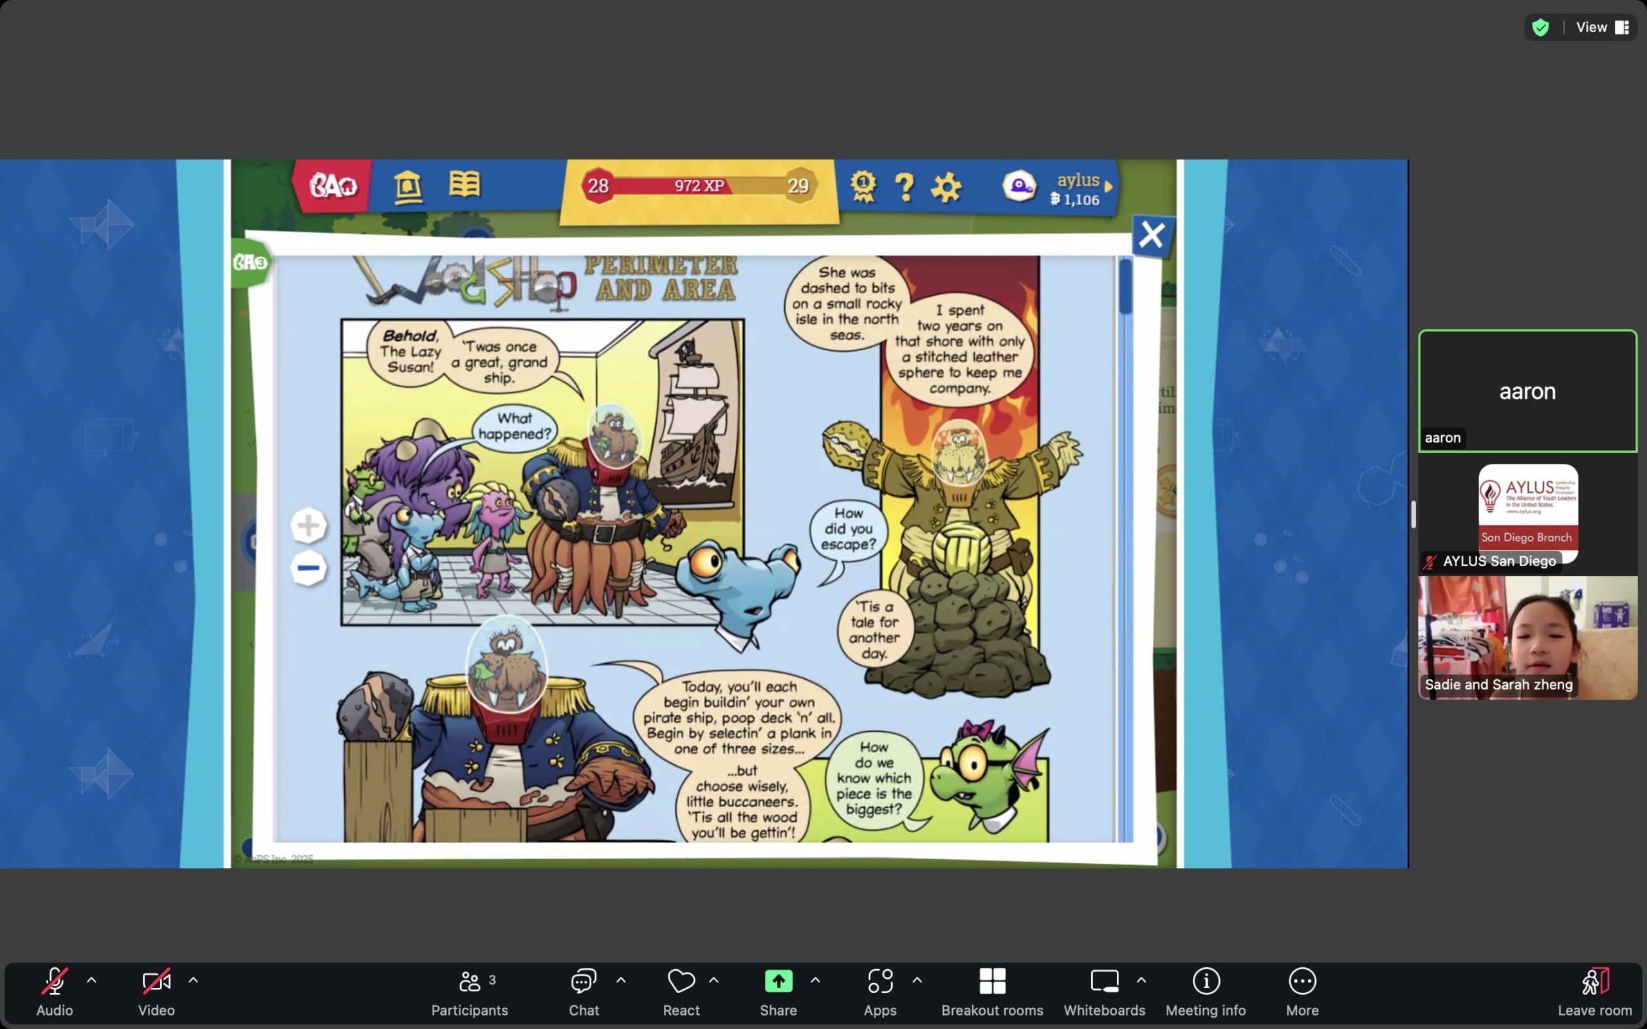Unmute microphone with Audio button
Viewport: 1647px width, 1029px height.
click(x=55, y=991)
